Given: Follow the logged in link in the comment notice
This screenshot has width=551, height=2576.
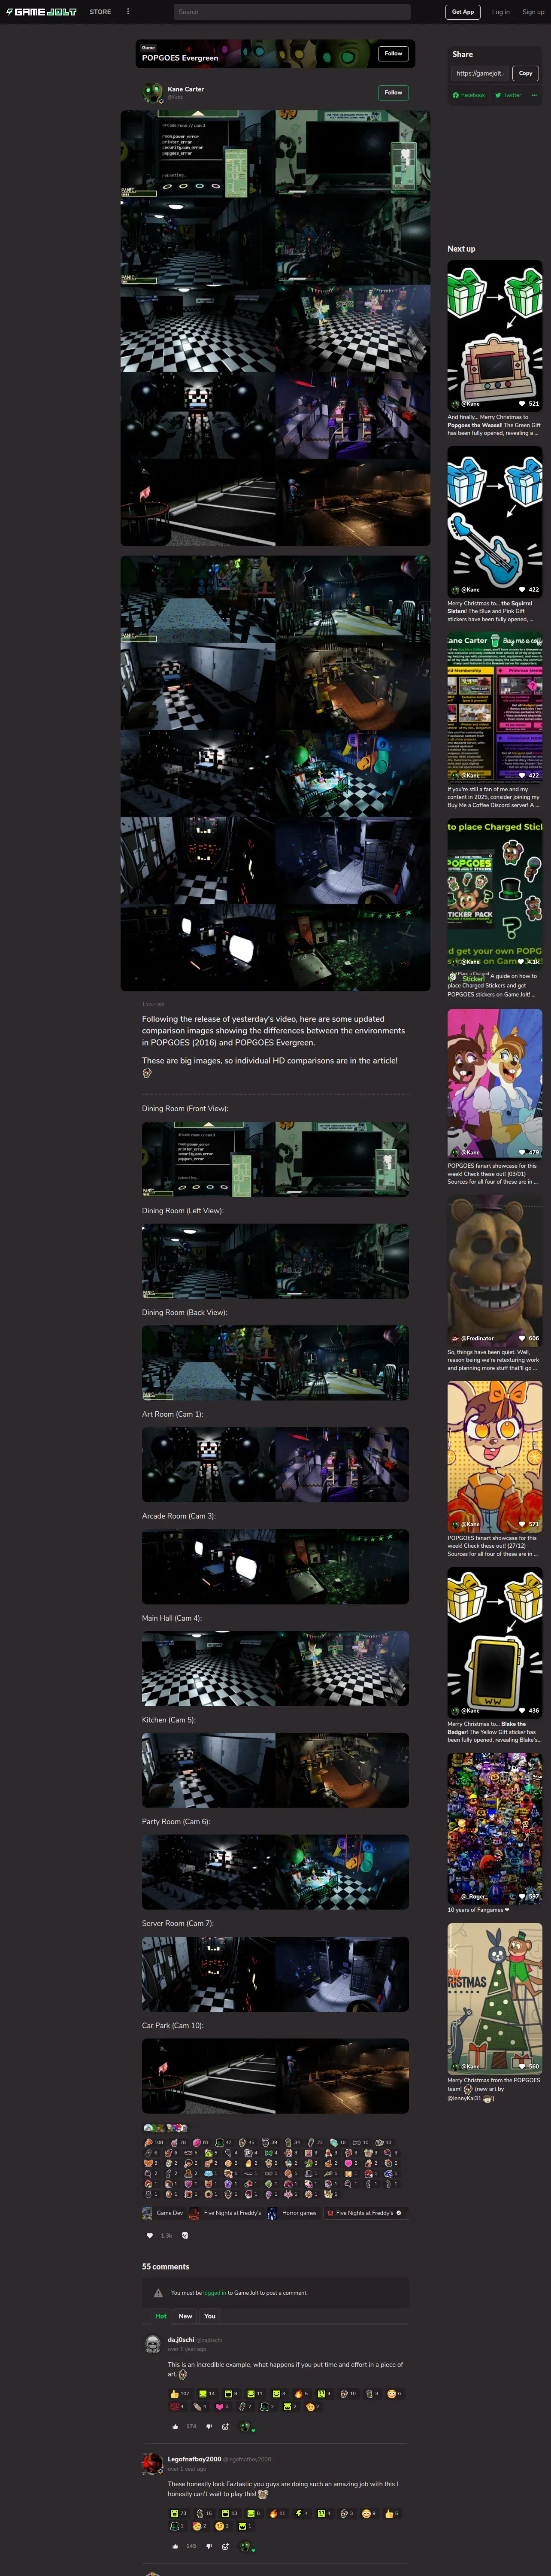Looking at the screenshot, I should [x=214, y=2293].
